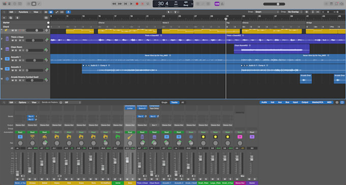346x185 pixels.
Task: Toggle the Sends on Faders power button
Action: (x=61, y=102)
